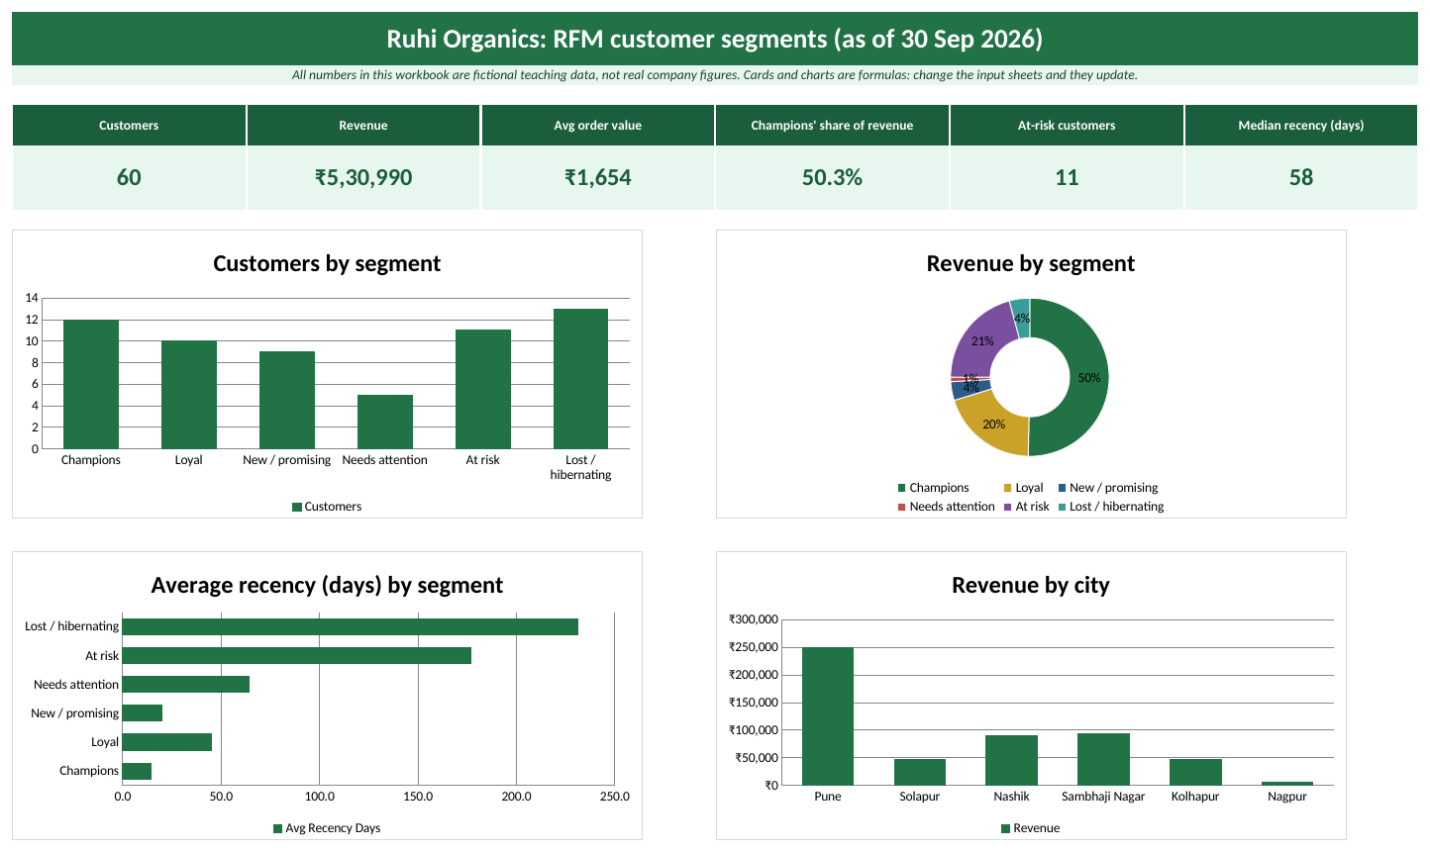Select the Lost / hibernating teal legend swatch
The height and width of the screenshot is (852, 1430).
coord(1063,507)
